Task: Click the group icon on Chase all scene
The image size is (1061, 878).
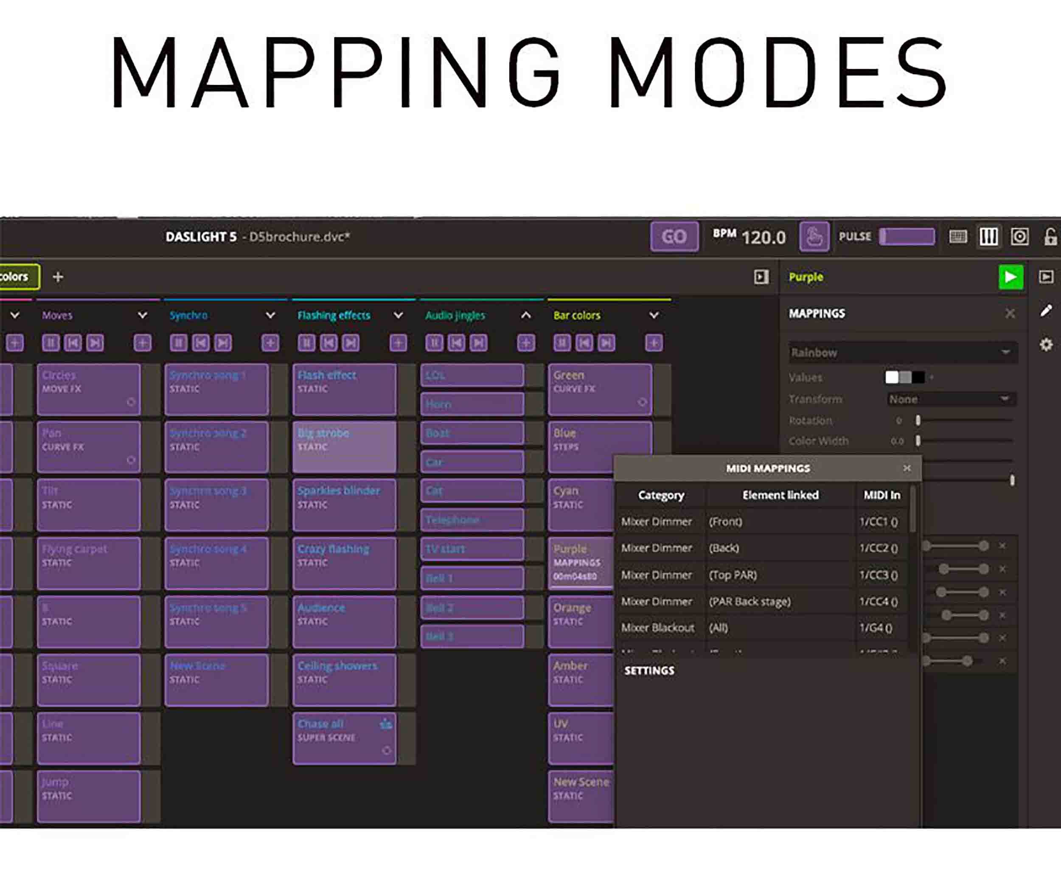Action: coord(386,724)
